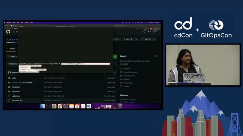Click the Fork button
This screenshot has height=136, width=243.
coord(128,39)
